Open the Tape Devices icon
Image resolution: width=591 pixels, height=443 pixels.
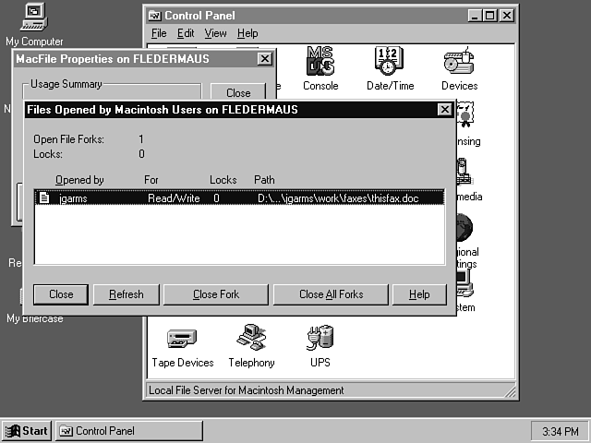[x=182, y=340]
